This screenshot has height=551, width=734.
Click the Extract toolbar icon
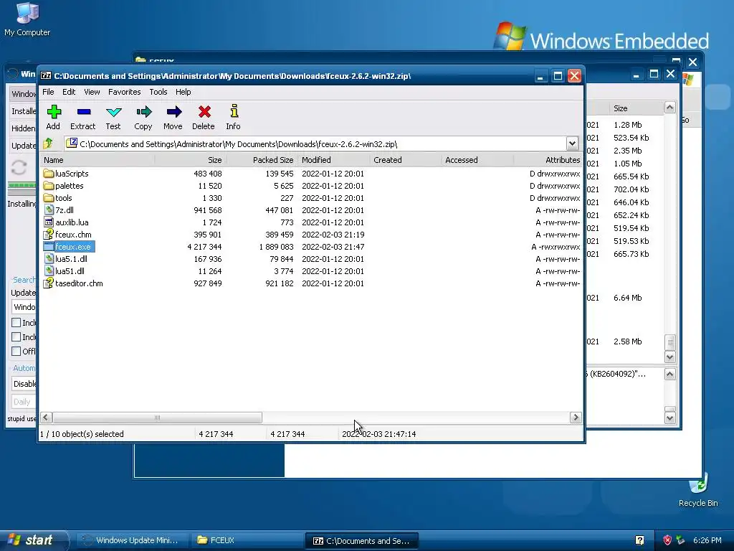(83, 111)
